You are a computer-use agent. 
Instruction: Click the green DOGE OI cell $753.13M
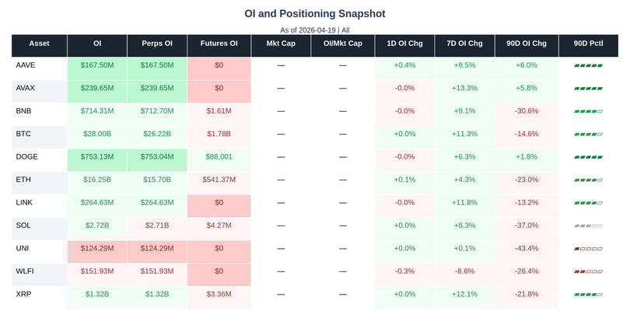[98, 157]
